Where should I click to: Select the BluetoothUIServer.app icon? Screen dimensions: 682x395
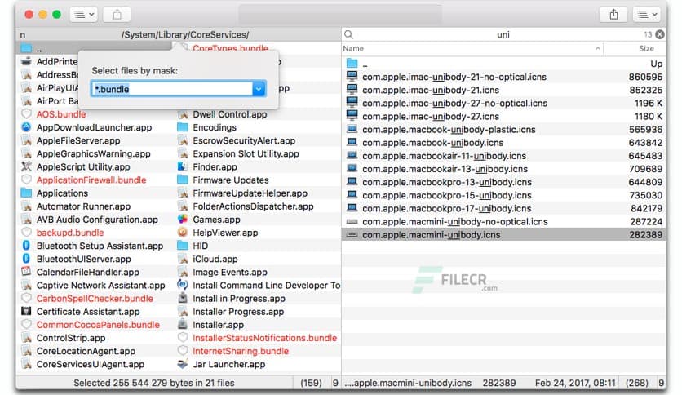click(x=27, y=259)
